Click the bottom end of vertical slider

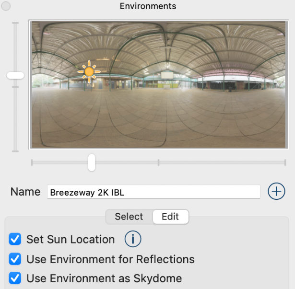click(15, 151)
